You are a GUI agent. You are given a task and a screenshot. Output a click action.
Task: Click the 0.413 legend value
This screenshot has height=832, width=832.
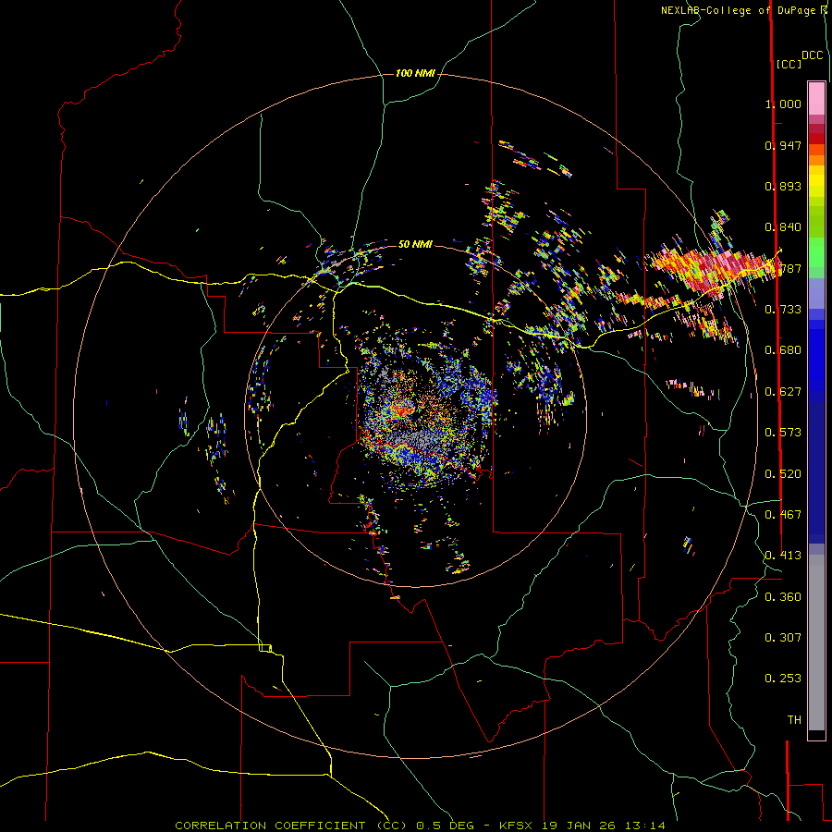tap(783, 556)
